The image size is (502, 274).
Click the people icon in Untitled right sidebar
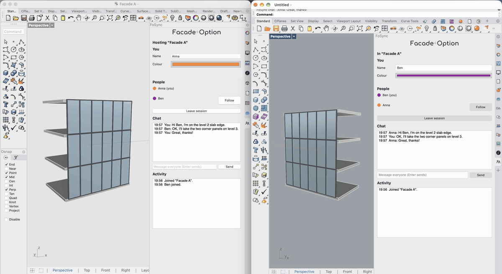pyautogui.click(x=498, y=162)
